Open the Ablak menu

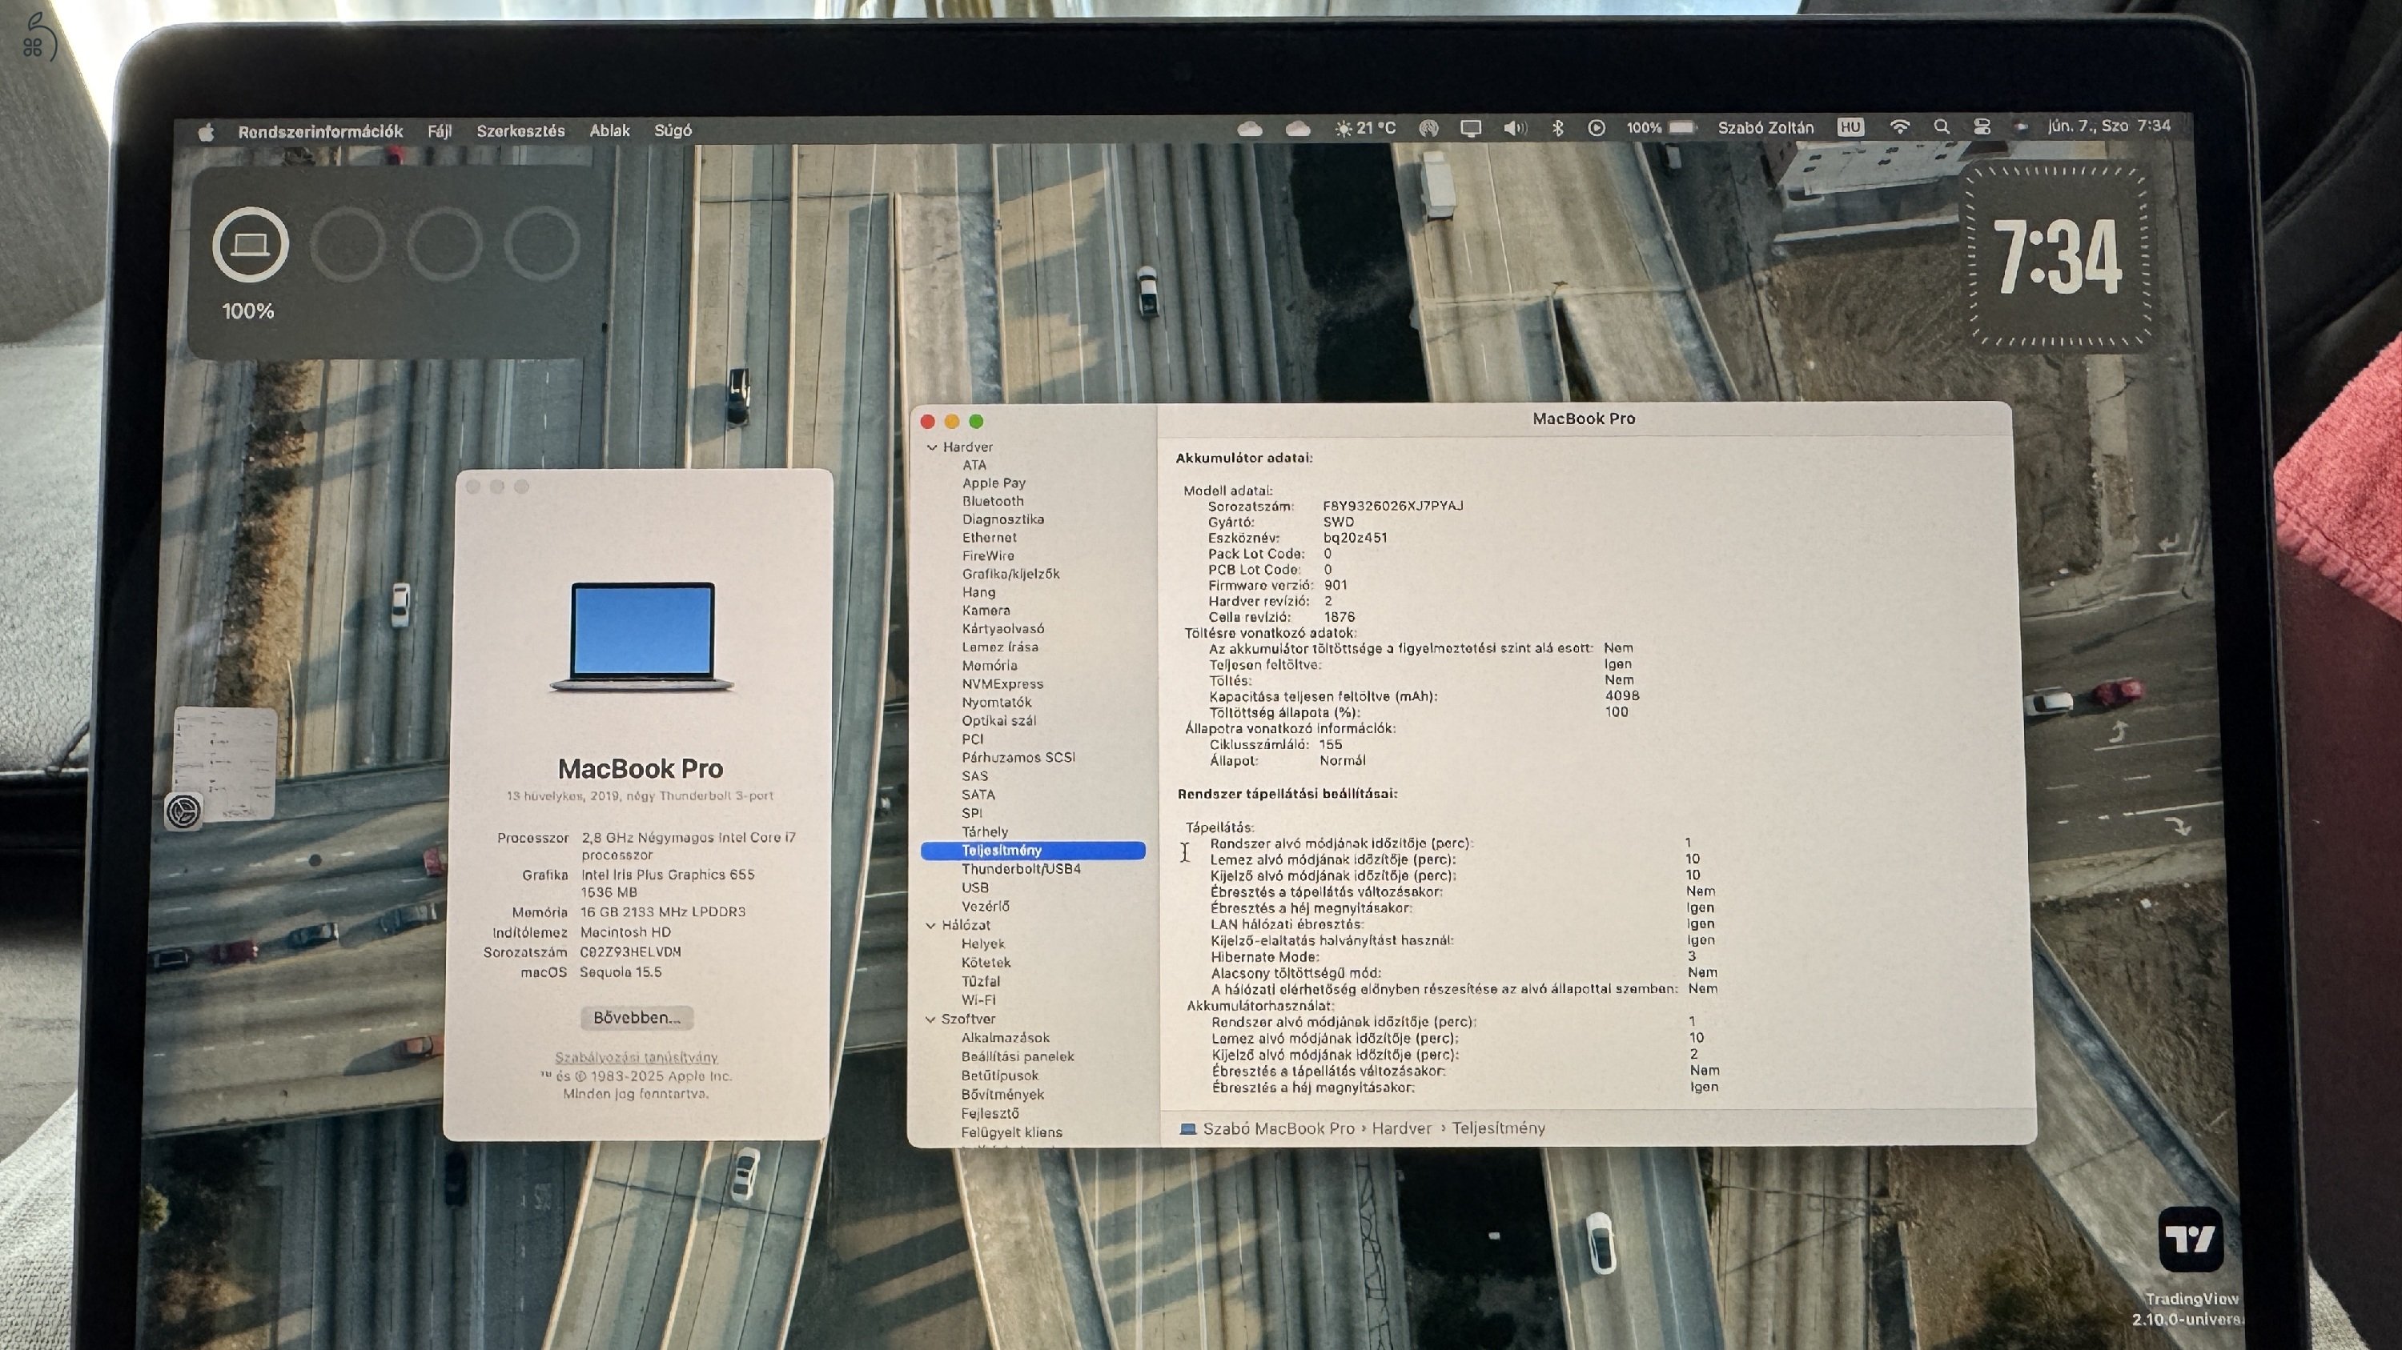(x=609, y=130)
